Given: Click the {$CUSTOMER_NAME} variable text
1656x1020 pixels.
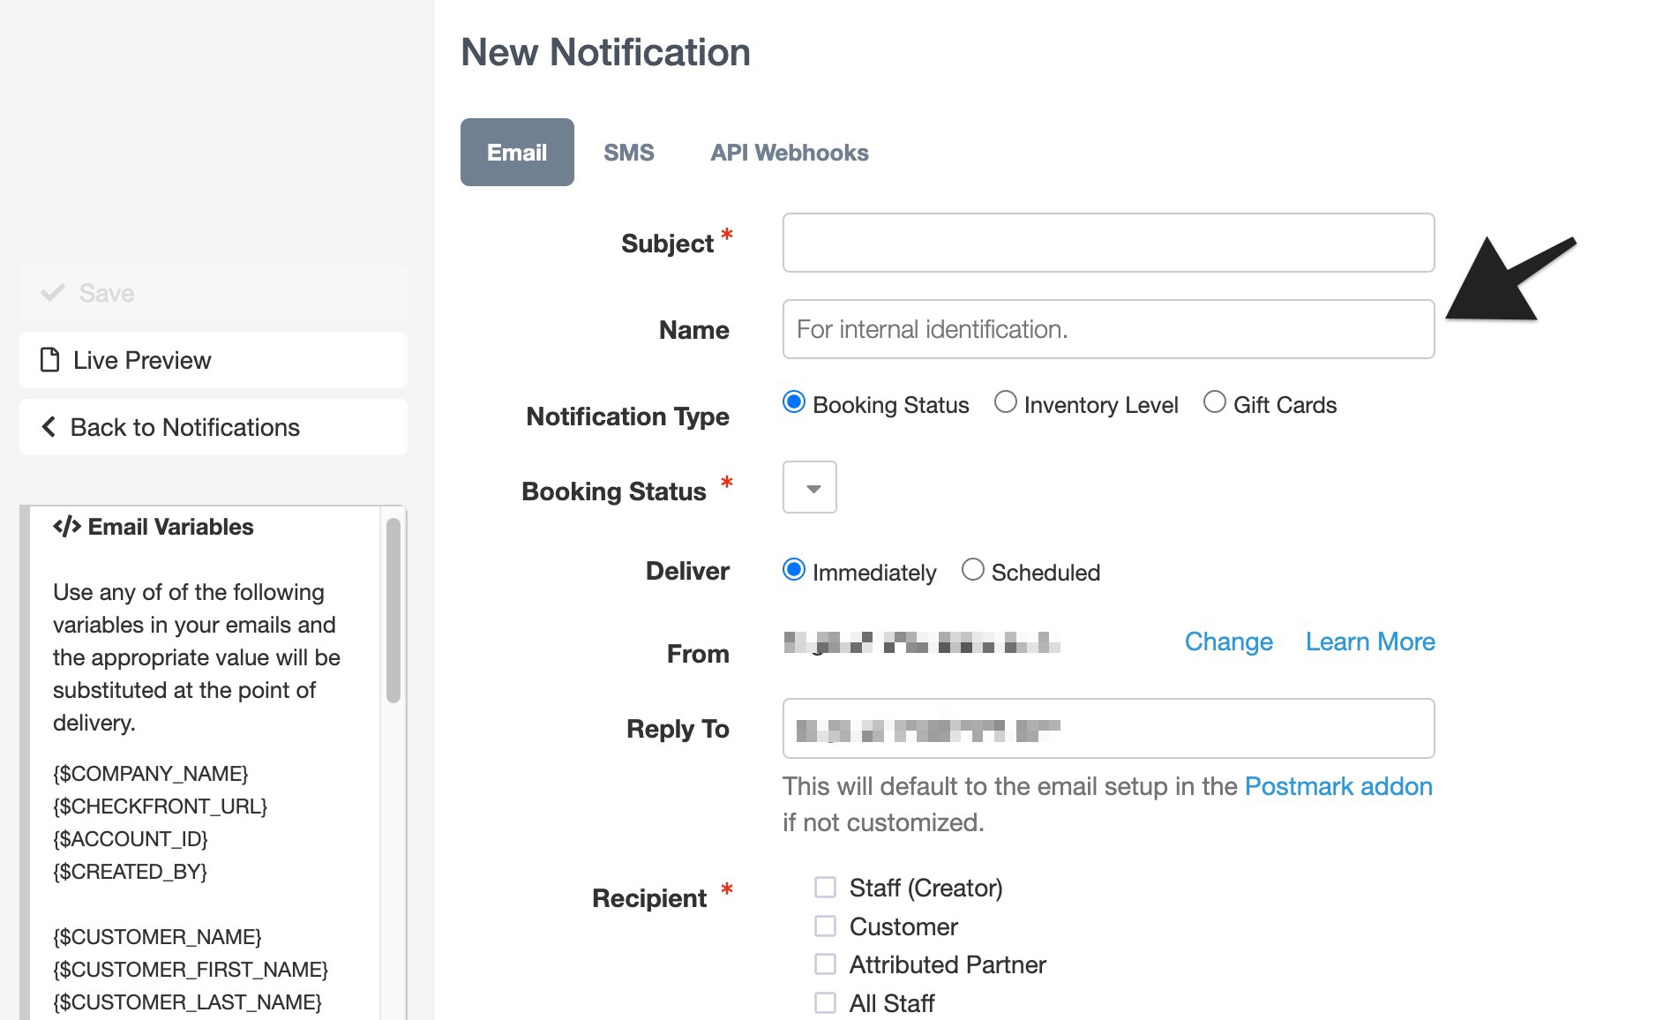Looking at the screenshot, I should click(x=158, y=937).
